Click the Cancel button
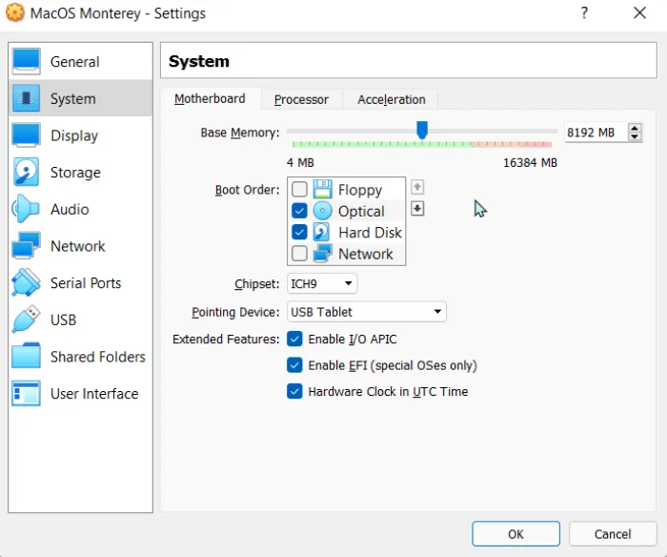This screenshot has width=667, height=557. click(612, 534)
